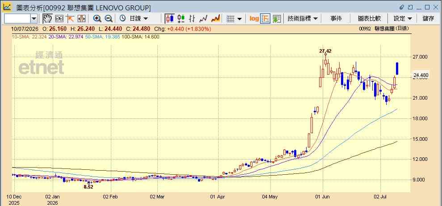Switch to line chart type
The width and height of the screenshot is (442, 206).
point(203,19)
